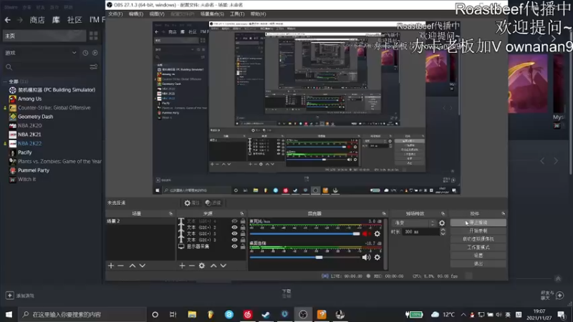Viewport: 573px width, 322px height.
Task: Toggle visibility of 文本 (GDI+) 4 source
Action: coord(234,221)
